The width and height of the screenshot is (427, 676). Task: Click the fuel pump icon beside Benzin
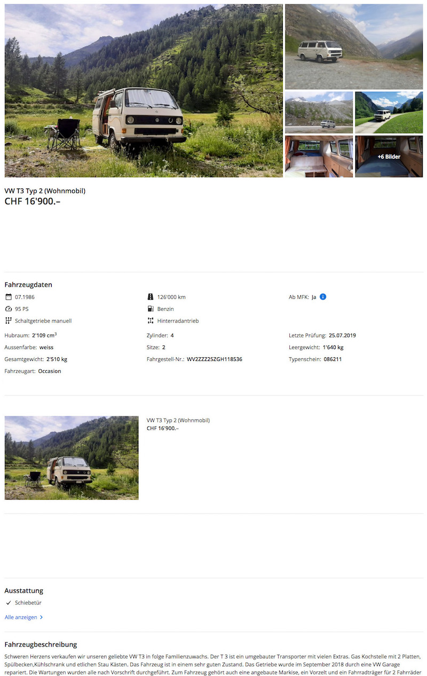coord(151,309)
